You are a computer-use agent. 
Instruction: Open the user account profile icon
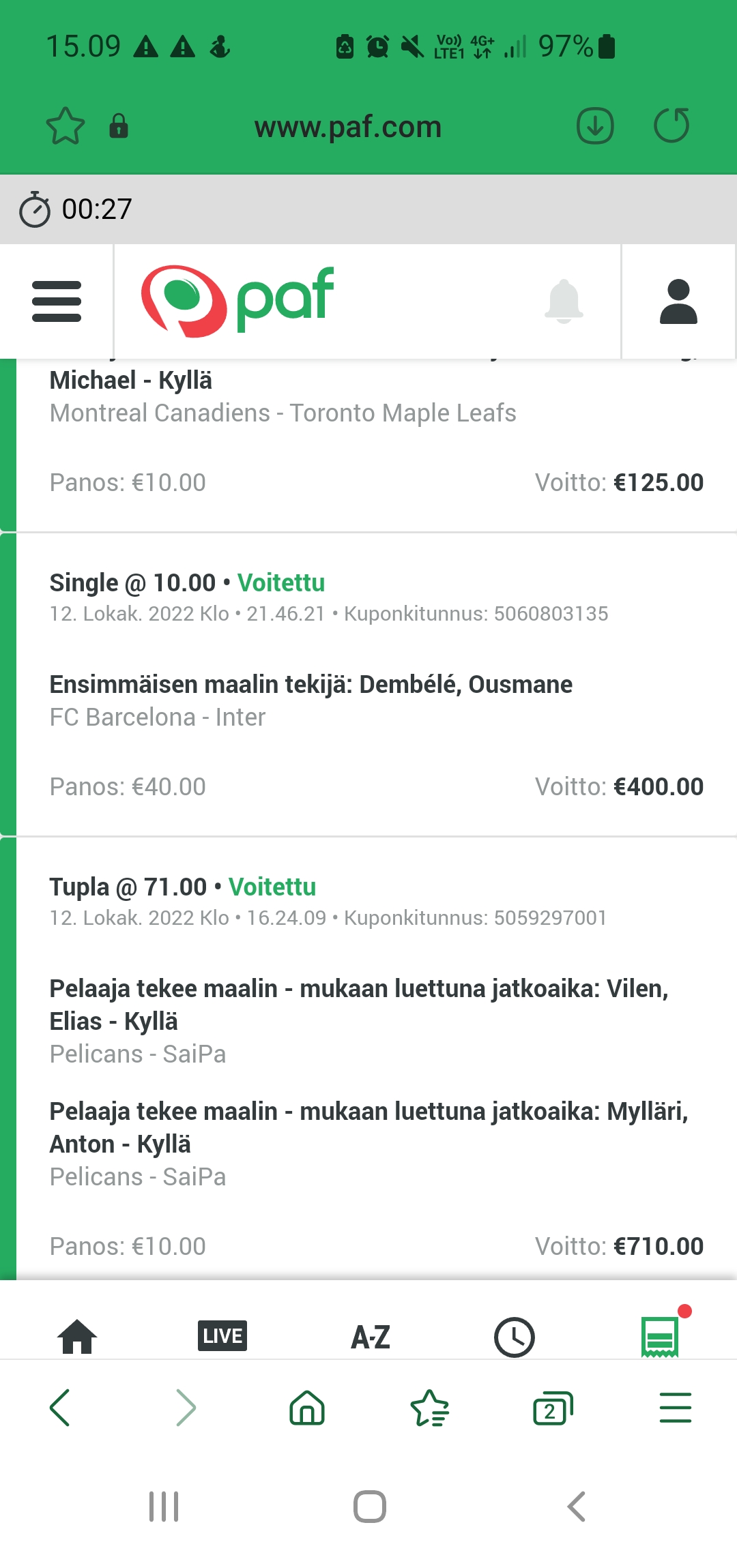click(x=678, y=301)
